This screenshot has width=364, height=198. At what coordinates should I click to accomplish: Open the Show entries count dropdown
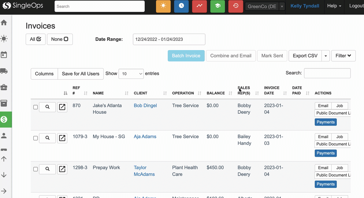pyautogui.click(x=131, y=74)
